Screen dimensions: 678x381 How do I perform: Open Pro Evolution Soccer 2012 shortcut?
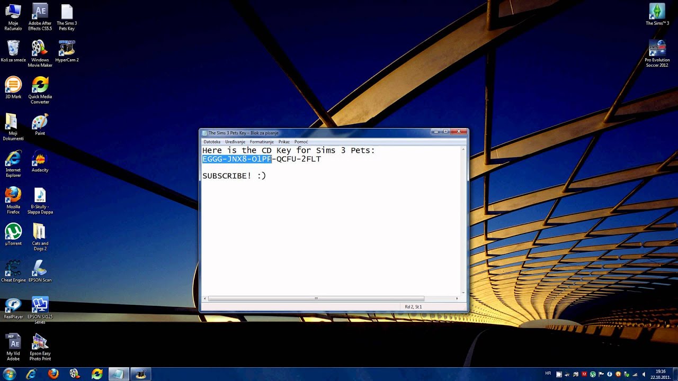657,49
